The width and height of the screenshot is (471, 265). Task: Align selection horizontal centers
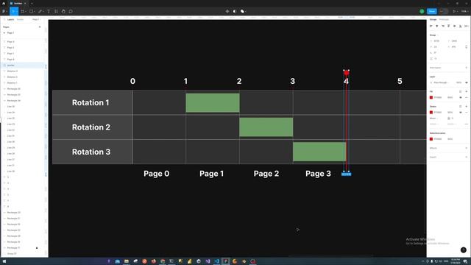pos(436,26)
